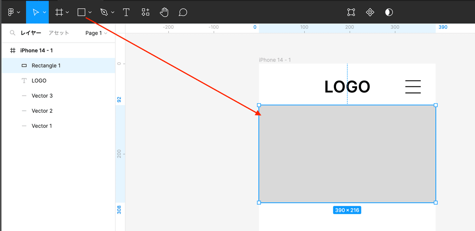
Task: Click the top-right resize handle of rectangle
Action: coord(436,105)
